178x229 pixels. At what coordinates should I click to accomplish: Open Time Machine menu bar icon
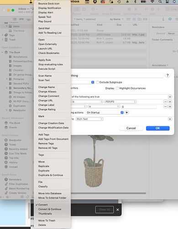pyautogui.click(x=119, y=2)
